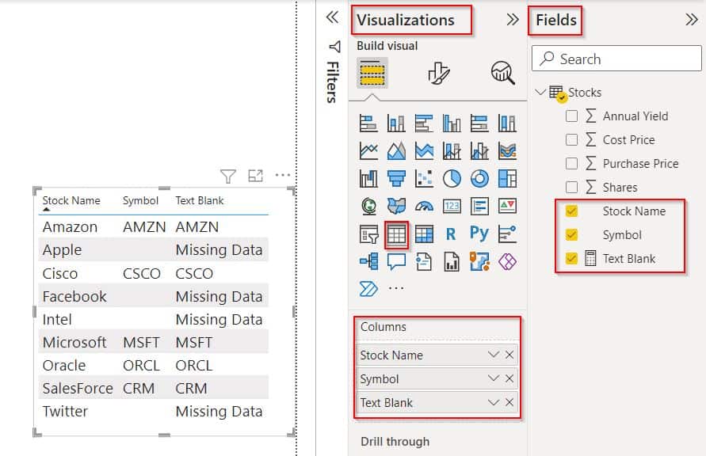Select the Q&A speech bubble visual
The width and height of the screenshot is (706, 456).
click(x=396, y=262)
